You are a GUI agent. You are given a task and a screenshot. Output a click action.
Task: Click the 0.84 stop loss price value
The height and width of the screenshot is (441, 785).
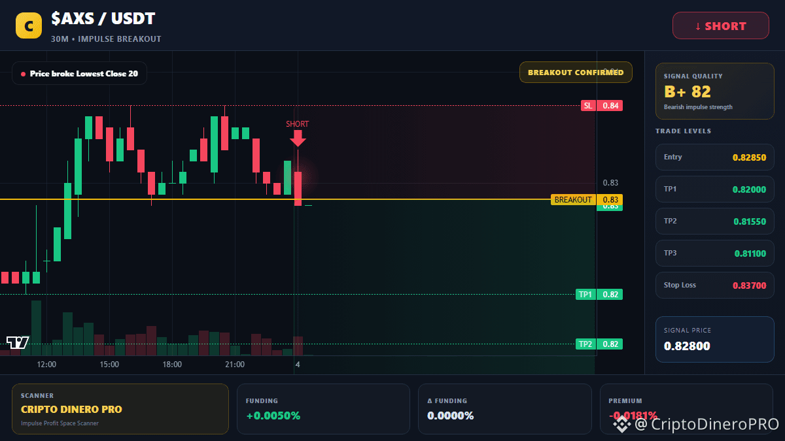(610, 106)
